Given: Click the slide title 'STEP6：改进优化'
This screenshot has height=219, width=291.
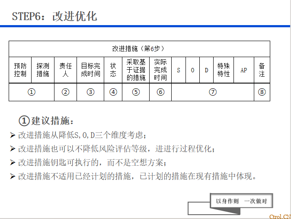Looking at the screenshot, I should (x=54, y=16).
